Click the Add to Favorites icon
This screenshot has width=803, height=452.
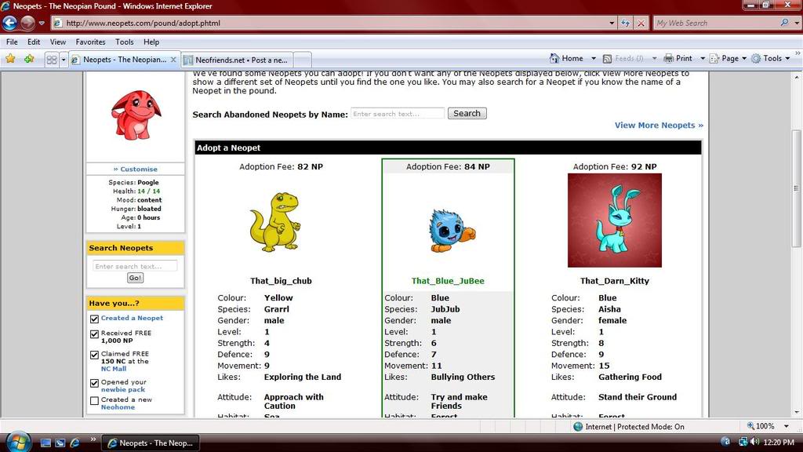tap(29, 59)
